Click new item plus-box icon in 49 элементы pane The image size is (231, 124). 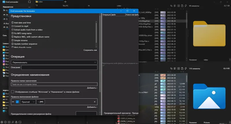178,6
